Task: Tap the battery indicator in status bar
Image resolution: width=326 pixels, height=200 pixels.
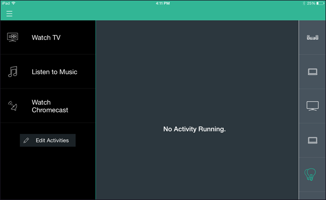Action: pyautogui.click(x=320, y=3)
